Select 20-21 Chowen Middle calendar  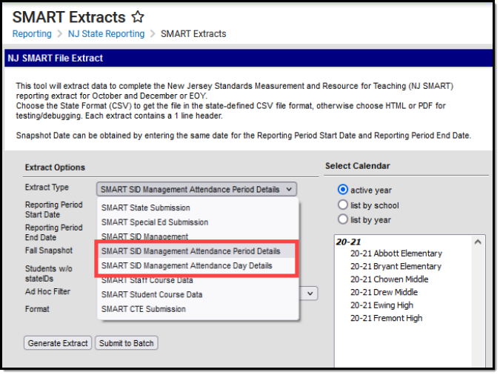tap(390, 279)
